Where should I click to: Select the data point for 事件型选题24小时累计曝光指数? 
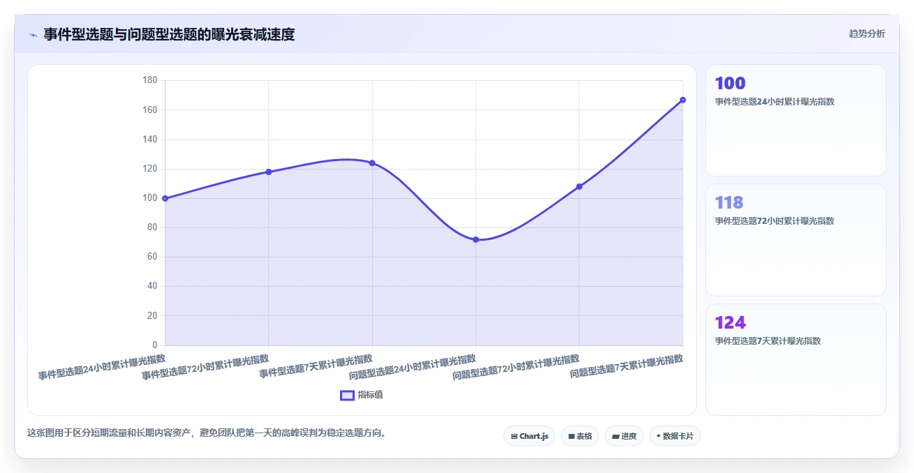pos(165,198)
